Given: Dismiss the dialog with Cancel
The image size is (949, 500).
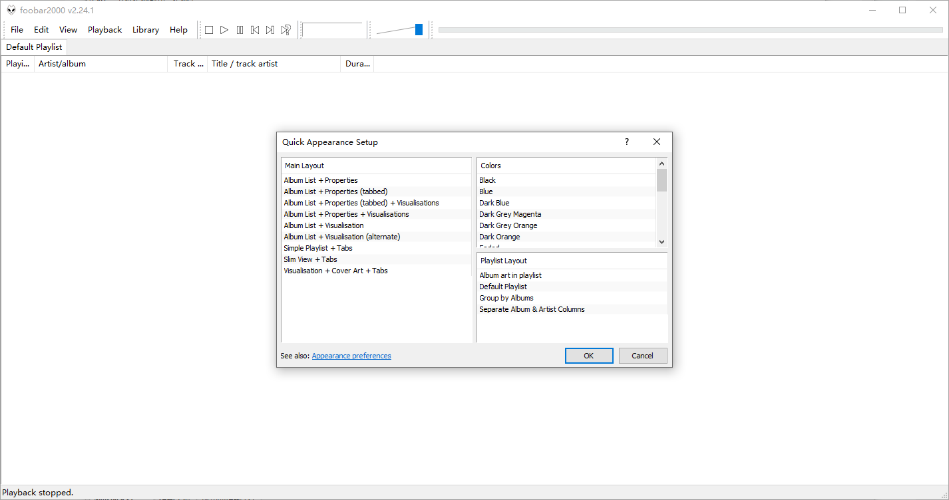Looking at the screenshot, I should [x=642, y=356].
